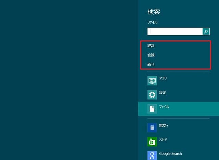Viewport: 219px width, 160px height.
Task: Choose the 設定 search category label
Action: coord(163,93)
